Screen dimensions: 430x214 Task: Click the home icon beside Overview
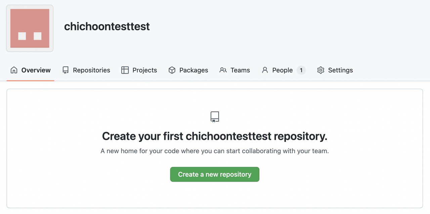click(14, 70)
